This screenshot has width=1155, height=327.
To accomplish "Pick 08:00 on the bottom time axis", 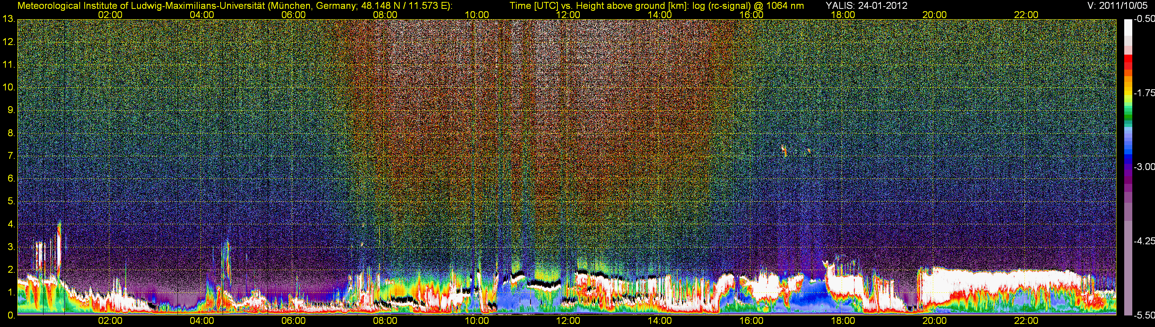I will tap(385, 321).
